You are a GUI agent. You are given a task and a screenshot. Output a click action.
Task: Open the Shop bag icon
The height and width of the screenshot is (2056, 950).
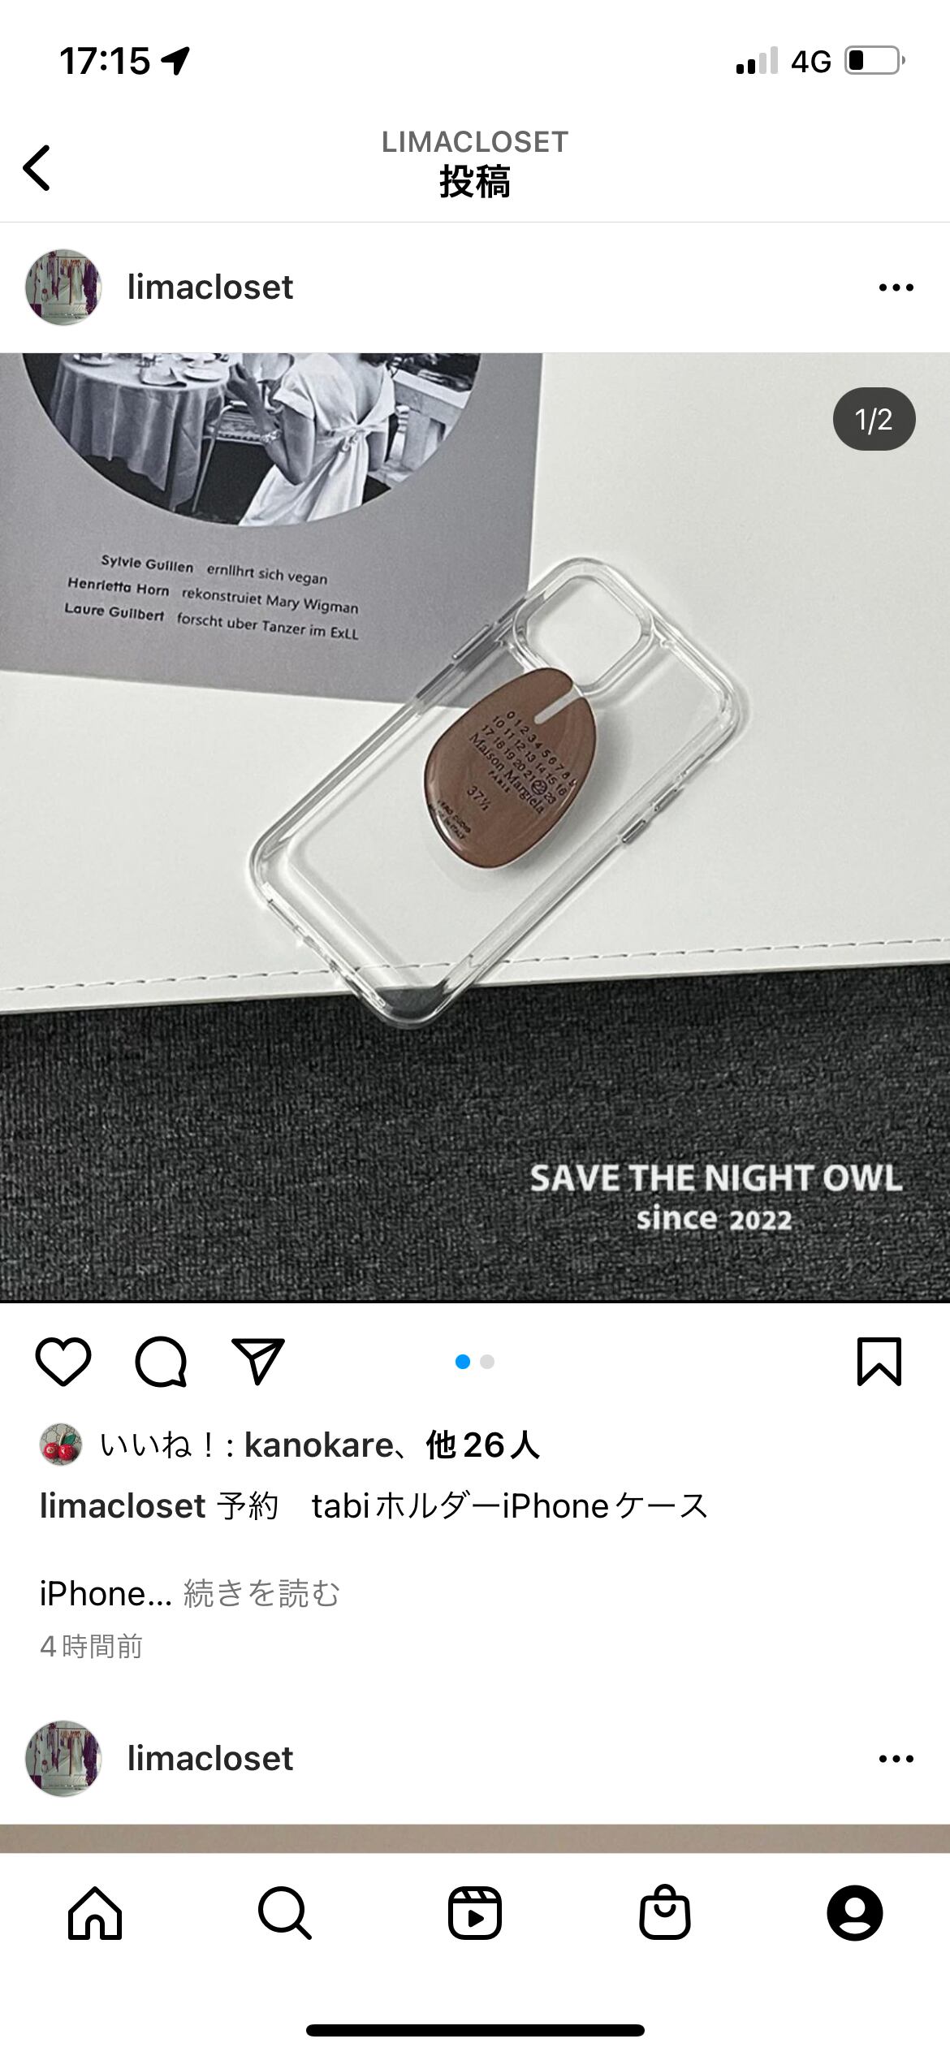[665, 1913]
